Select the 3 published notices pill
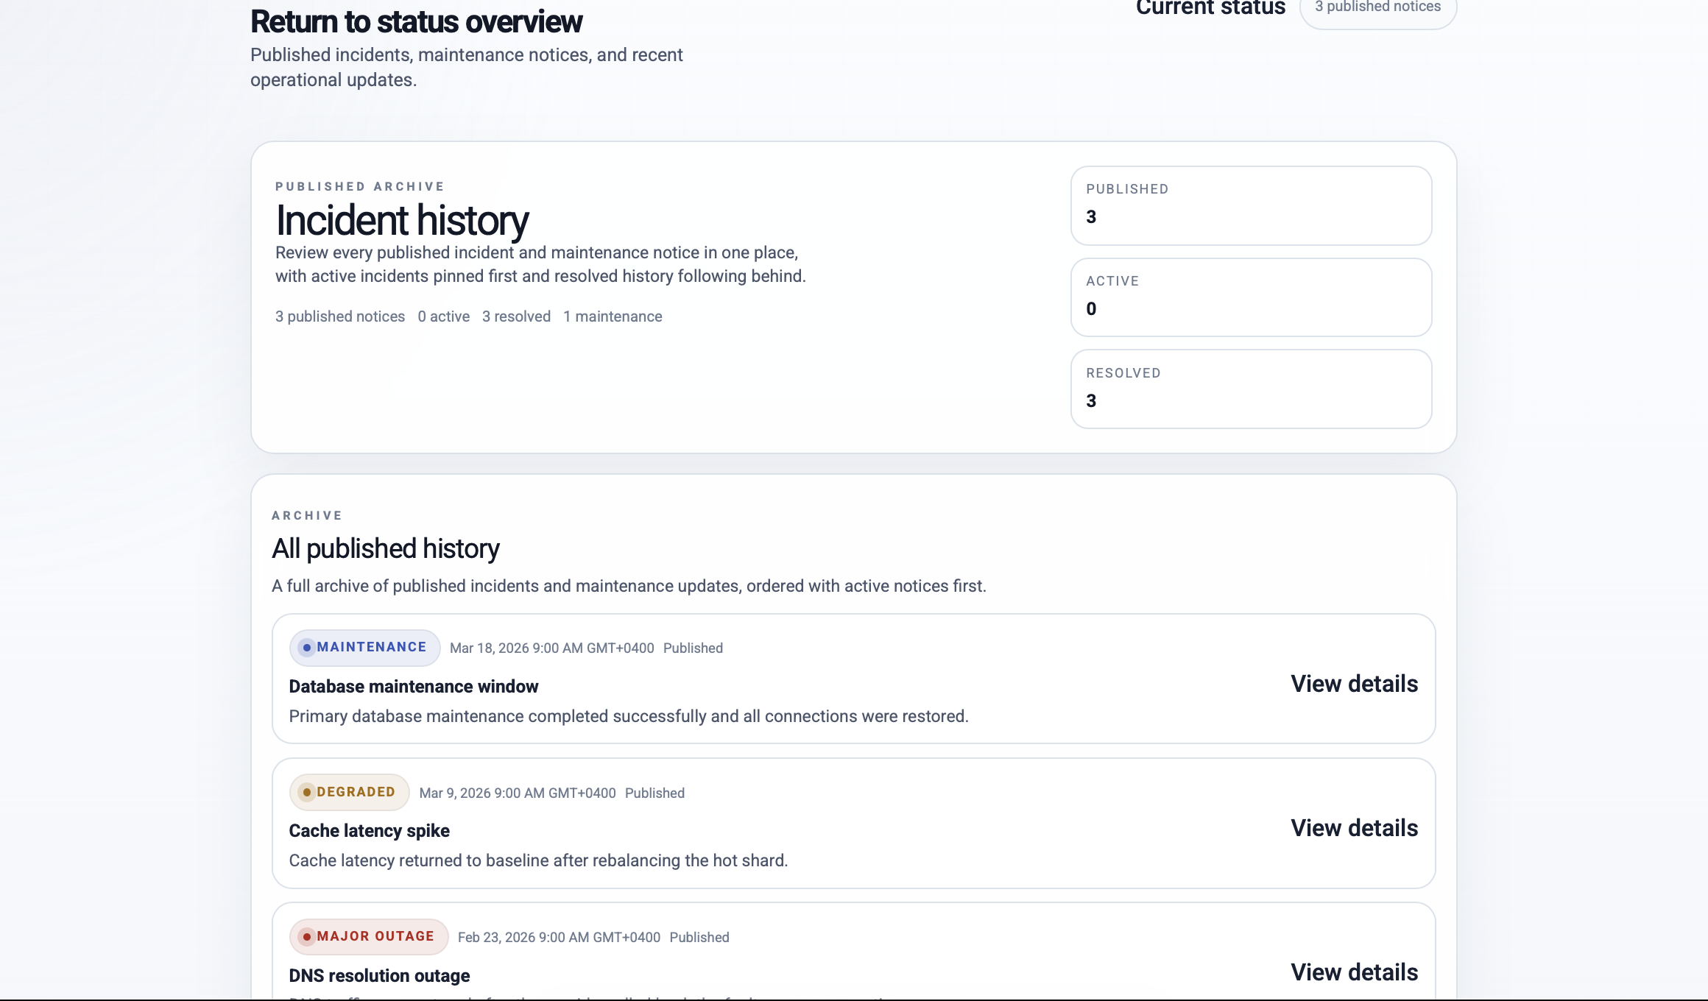 pos(1377,10)
